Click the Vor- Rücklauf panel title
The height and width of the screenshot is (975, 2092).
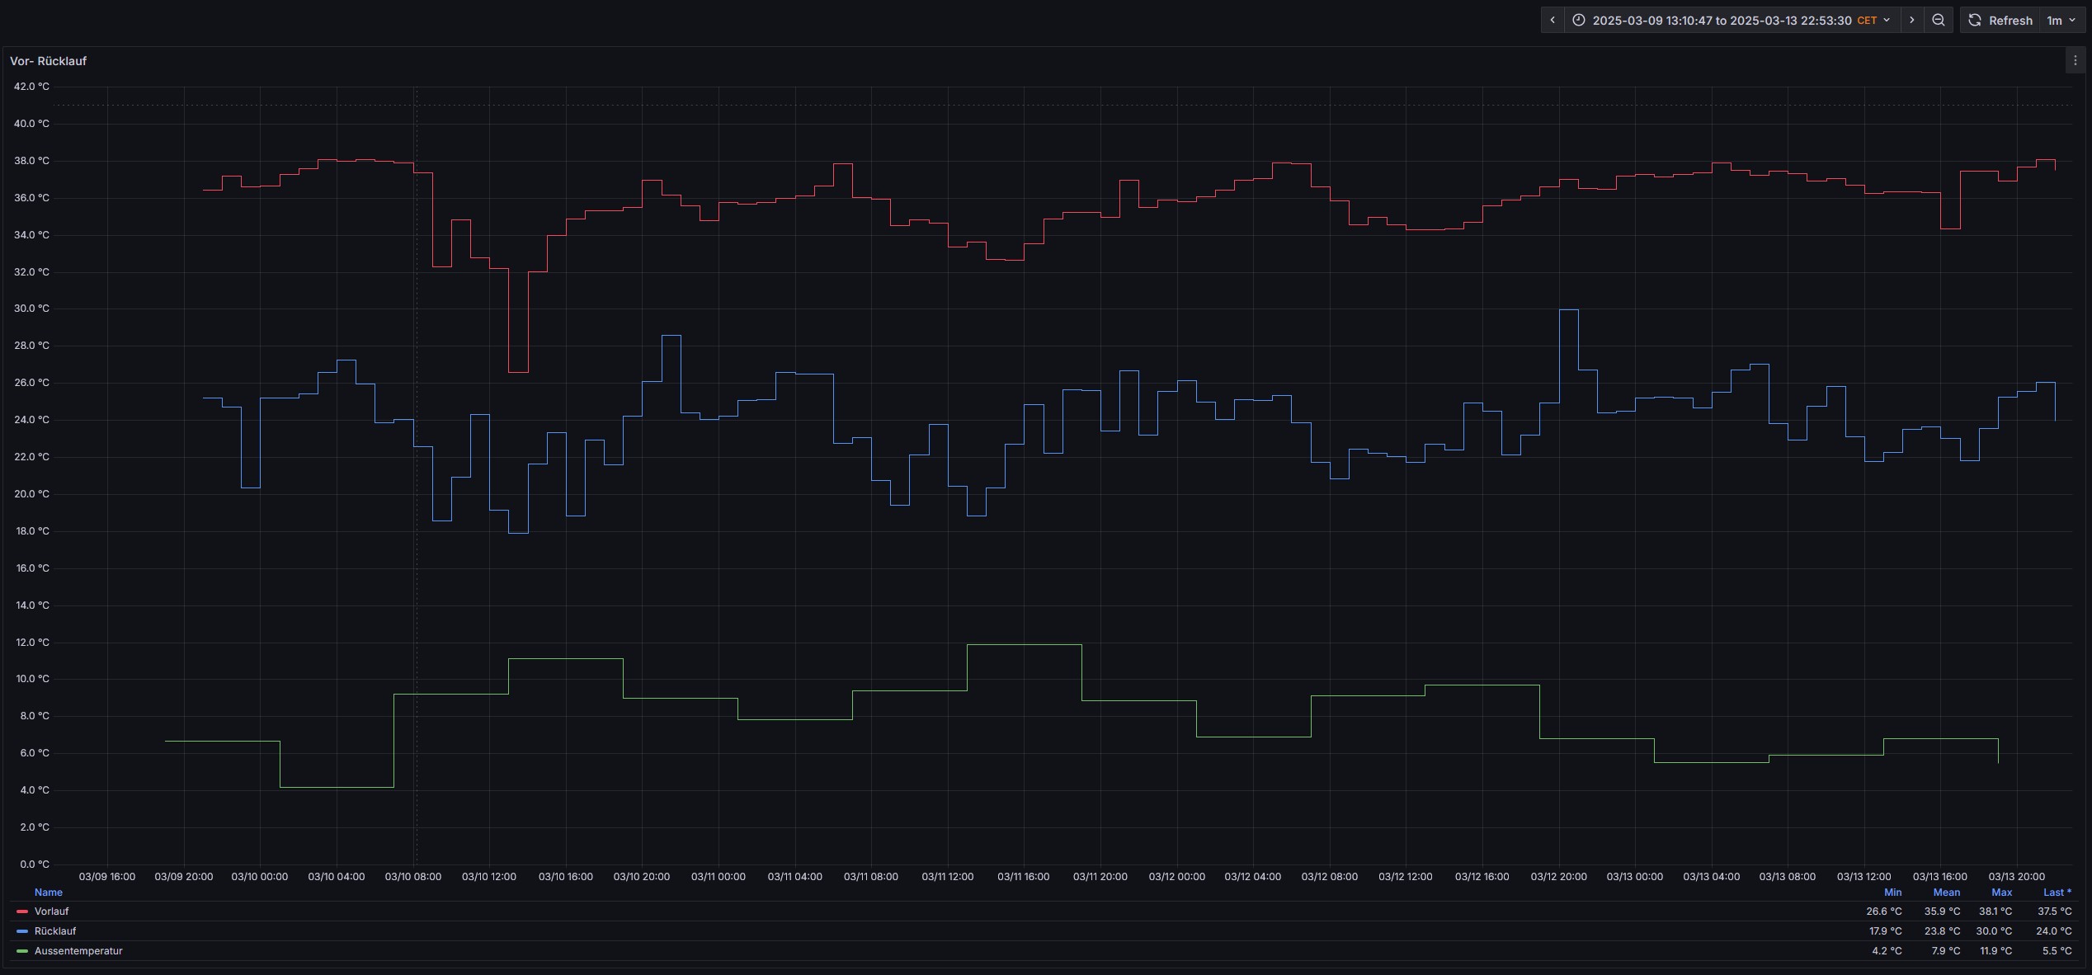(x=48, y=61)
